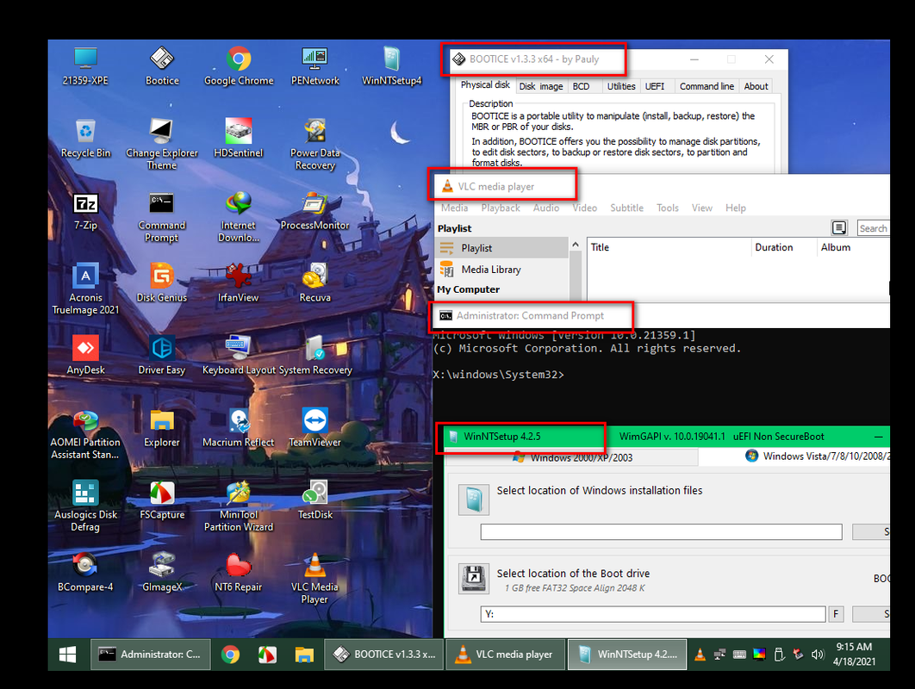Image resolution: width=915 pixels, height=689 pixels.
Task: Launch the WinNTSetup4 desktop shortcut
Action: click(391, 66)
